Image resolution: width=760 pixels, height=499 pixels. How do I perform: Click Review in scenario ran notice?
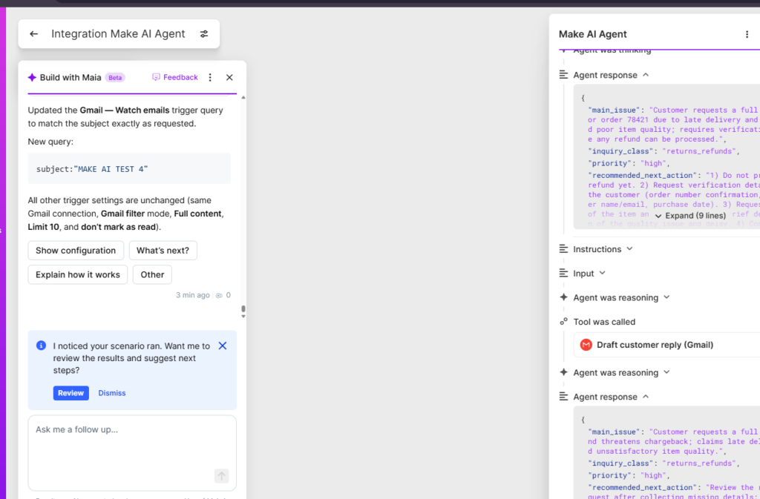(x=71, y=393)
